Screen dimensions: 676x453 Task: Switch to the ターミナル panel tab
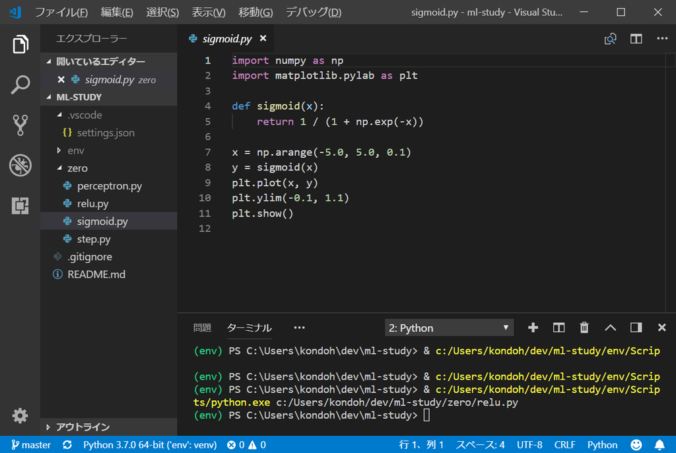[x=249, y=328]
